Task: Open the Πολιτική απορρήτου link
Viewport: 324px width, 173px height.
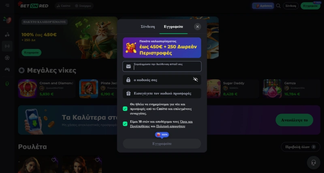Action: pyautogui.click(x=171, y=126)
